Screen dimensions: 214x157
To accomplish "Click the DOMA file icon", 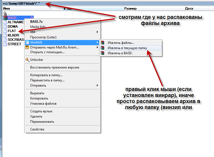I will (5, 27).
